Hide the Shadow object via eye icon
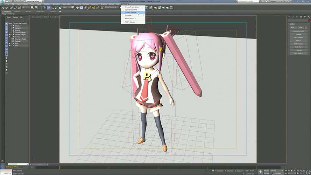Image resolution: width=311 pixels, height=175 pixels. pos(11,26)
